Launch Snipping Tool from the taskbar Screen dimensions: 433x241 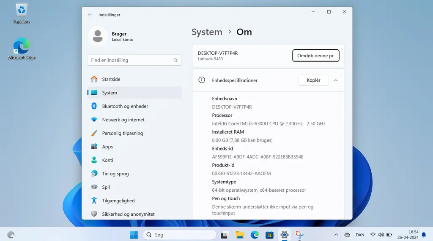click(x=300, y=235)
